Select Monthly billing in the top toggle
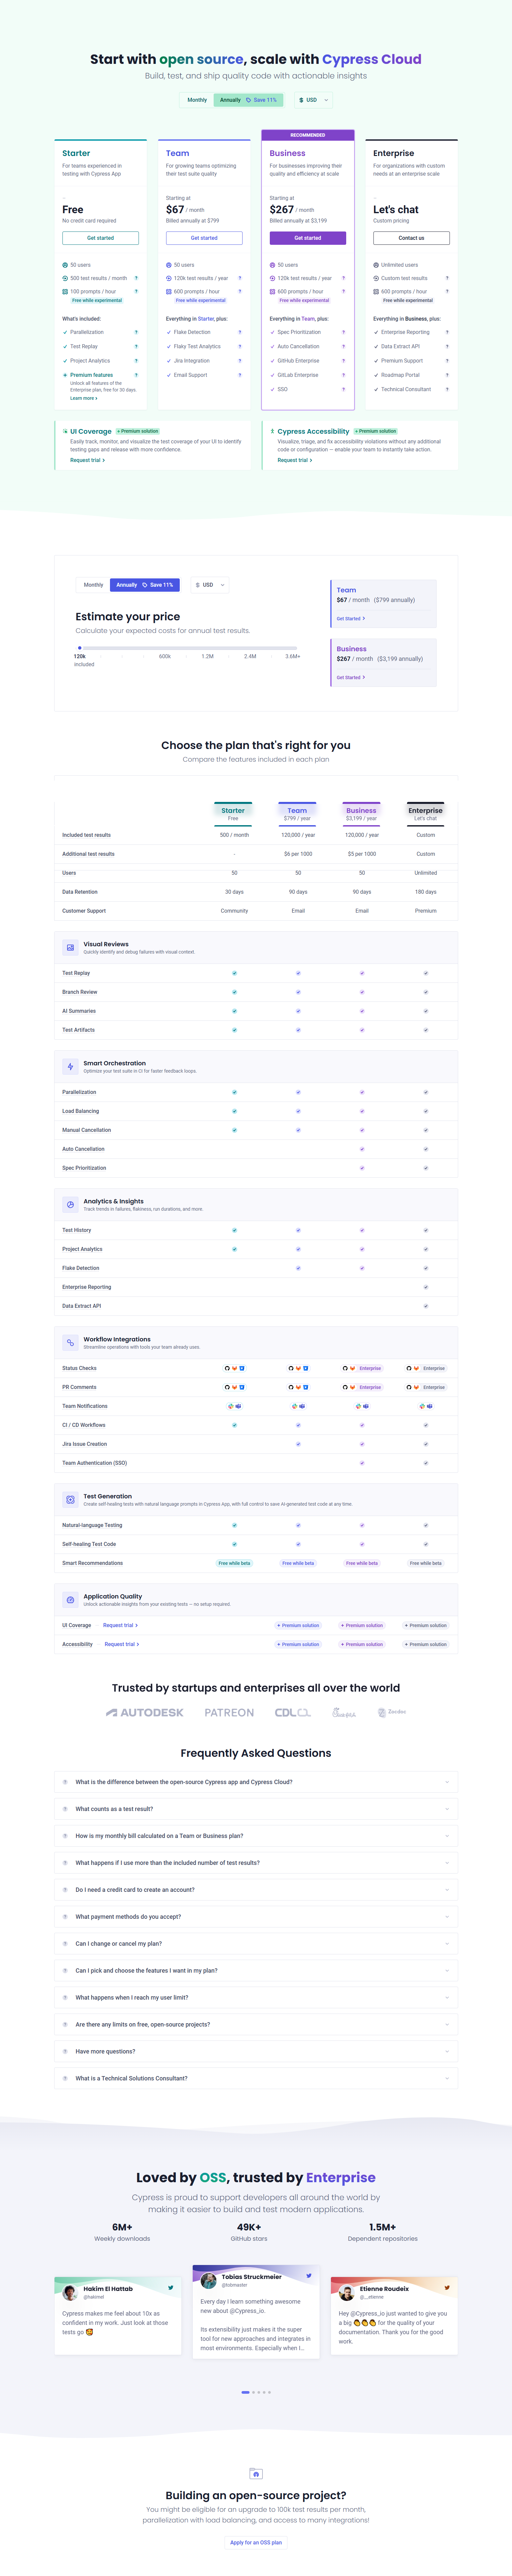Viewport: 512px width, 2576px height. [197, 100]
